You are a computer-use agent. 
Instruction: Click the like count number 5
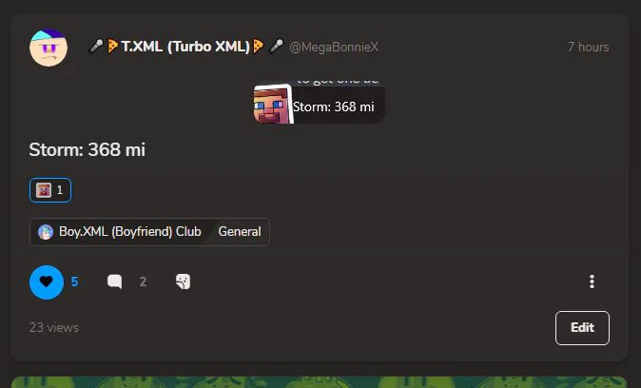pyautogui.click(x=74, y=281)
